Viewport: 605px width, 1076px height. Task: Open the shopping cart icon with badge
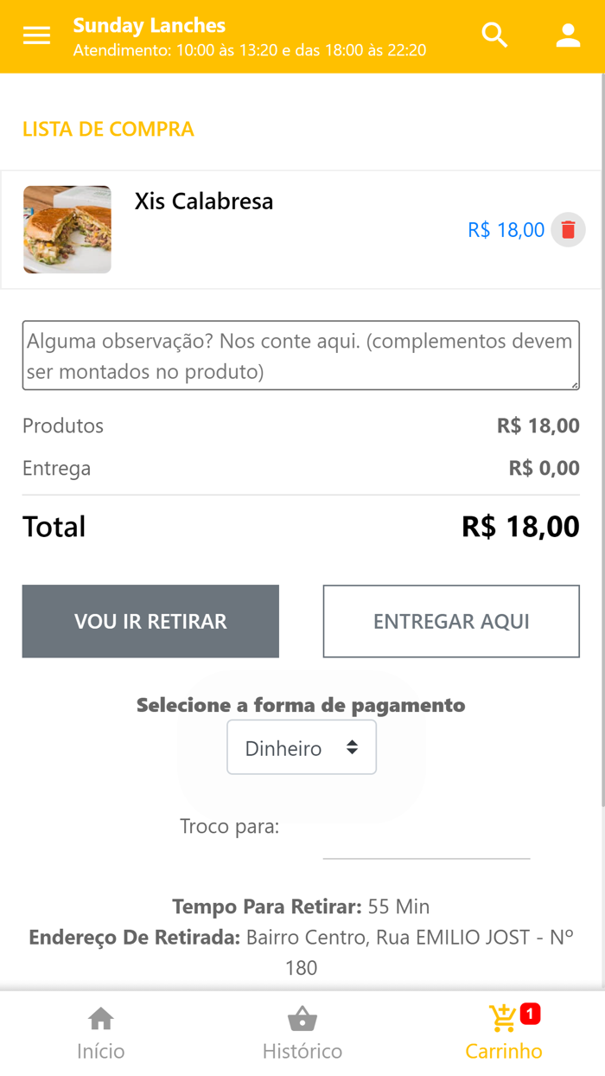(x=501, y=1020)
